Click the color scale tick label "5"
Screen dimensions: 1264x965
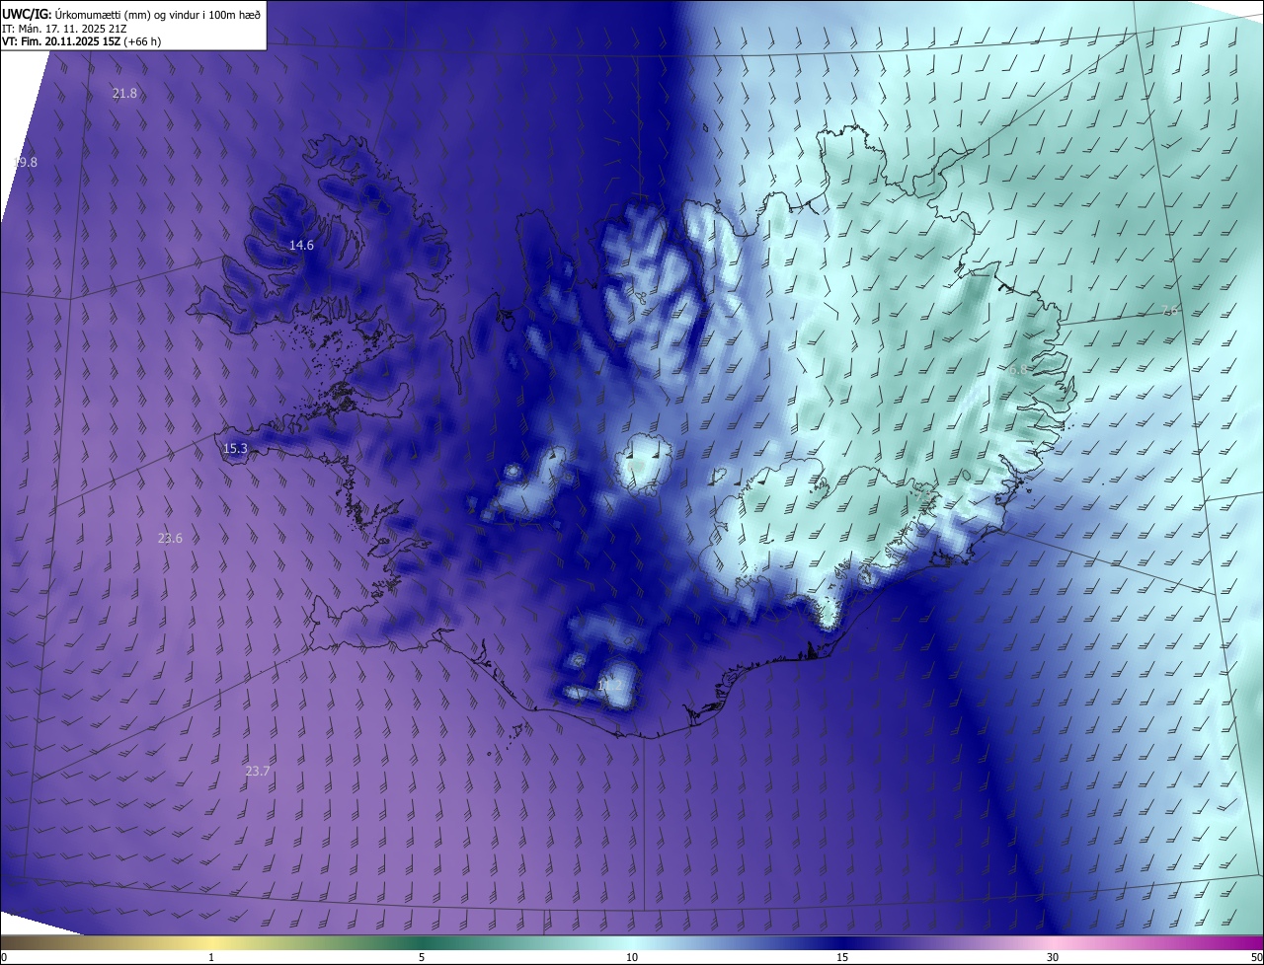click(x=422, y=957)
